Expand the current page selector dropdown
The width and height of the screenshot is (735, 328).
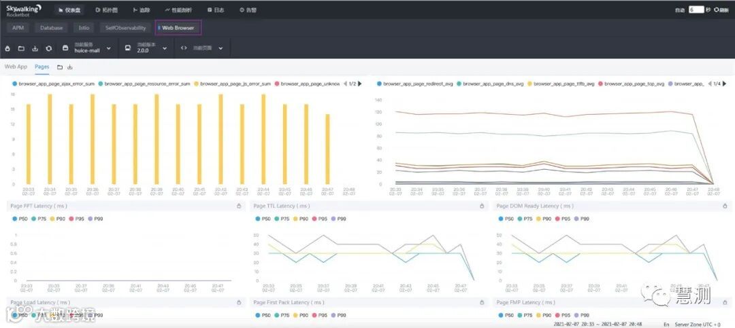[202, 48]
